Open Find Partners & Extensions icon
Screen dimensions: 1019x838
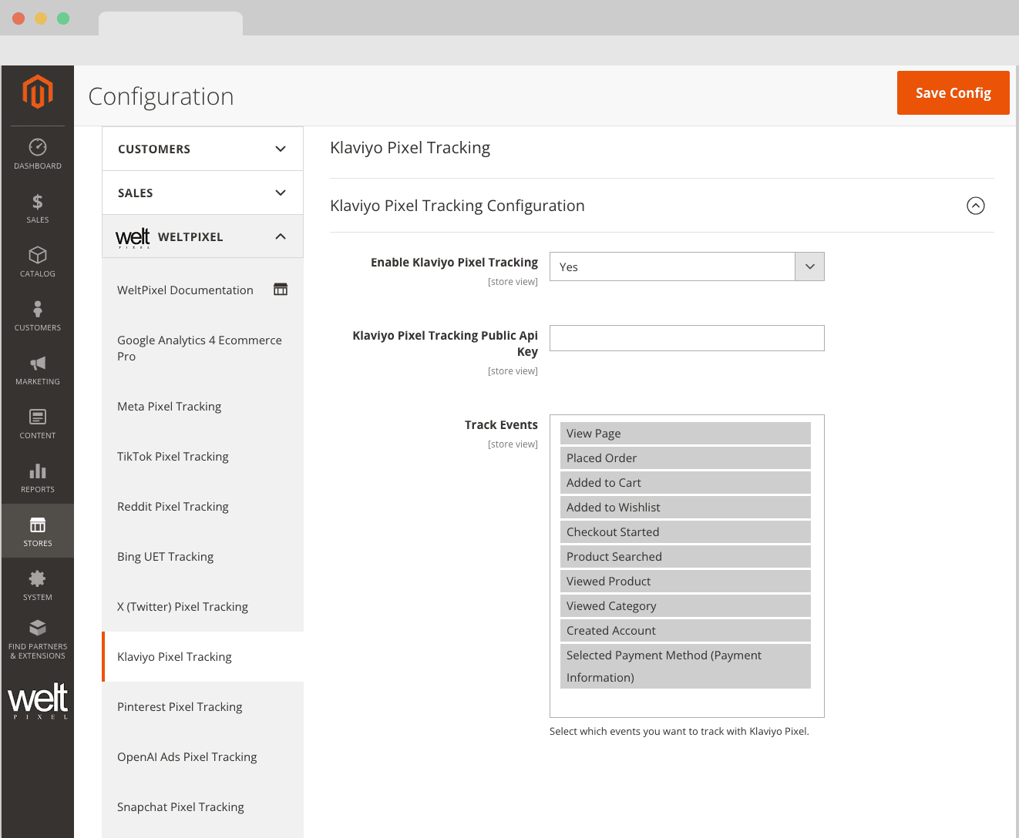[x=38, y=627]
